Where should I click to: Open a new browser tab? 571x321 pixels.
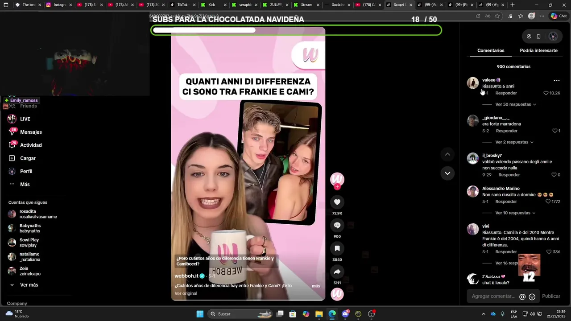click(x=513, y=5)
